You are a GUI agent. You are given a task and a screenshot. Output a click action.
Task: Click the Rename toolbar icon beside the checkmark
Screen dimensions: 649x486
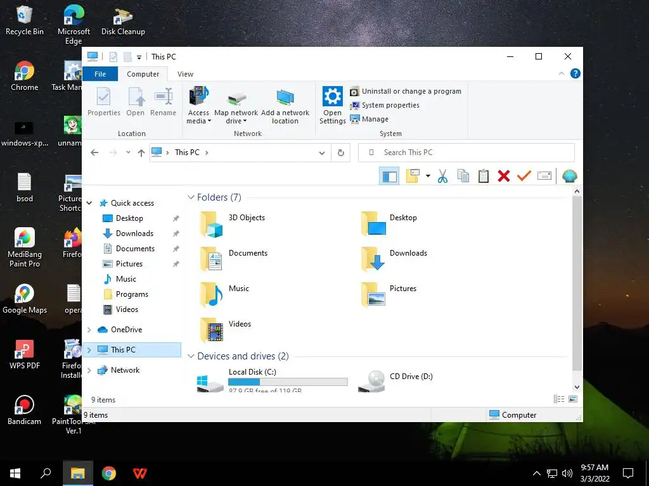(544, 176)
